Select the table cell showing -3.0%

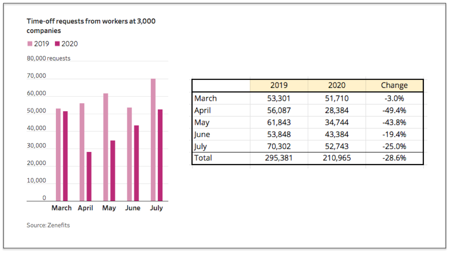394,98
